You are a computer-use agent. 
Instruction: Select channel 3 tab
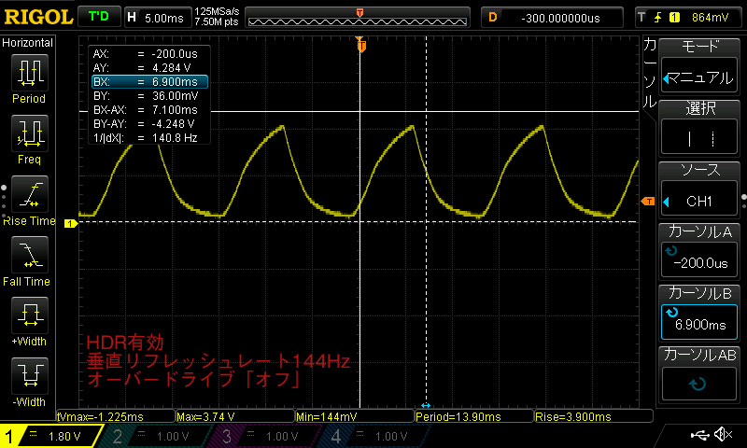coord(264,436)
